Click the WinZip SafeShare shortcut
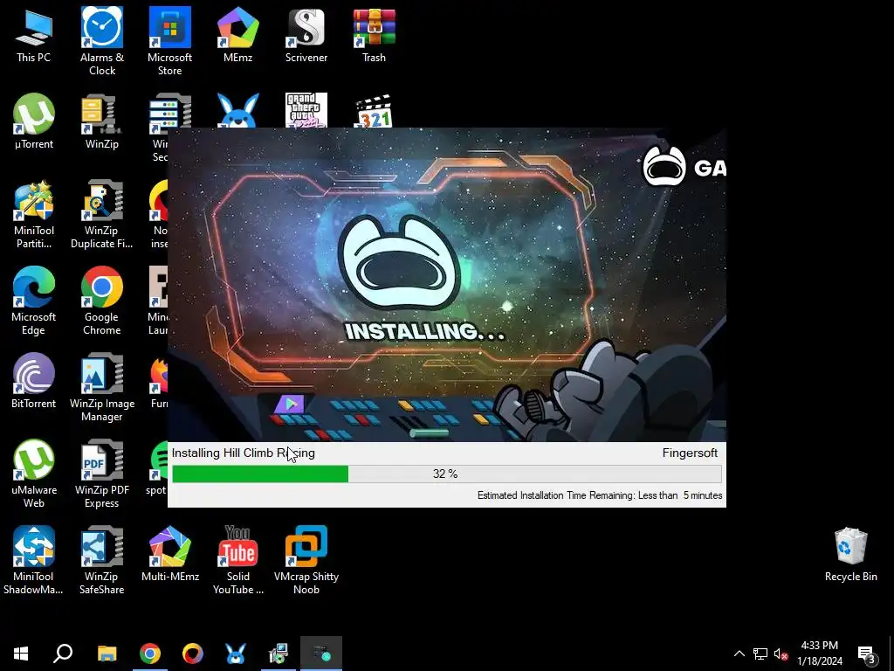 102,560
